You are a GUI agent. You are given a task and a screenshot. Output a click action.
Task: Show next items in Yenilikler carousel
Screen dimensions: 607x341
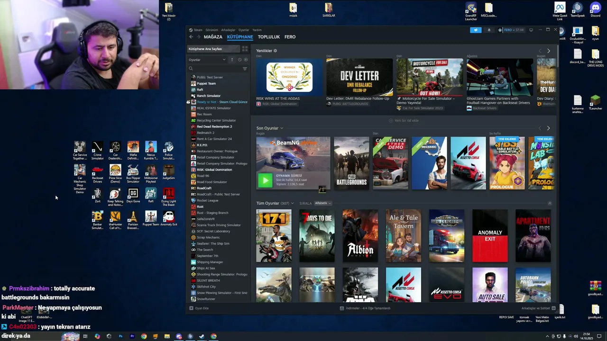(549, 51)
